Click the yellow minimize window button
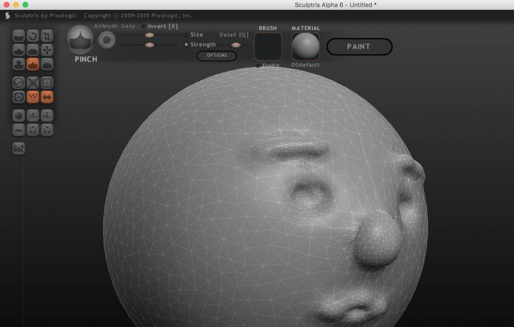Screen dimensions: 514x327 (x=16, y=4)
